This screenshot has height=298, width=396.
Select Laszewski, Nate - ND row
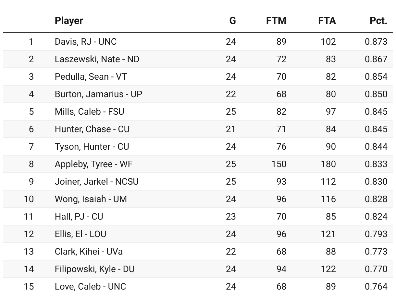pyautogui.click(x=198, y=59)
